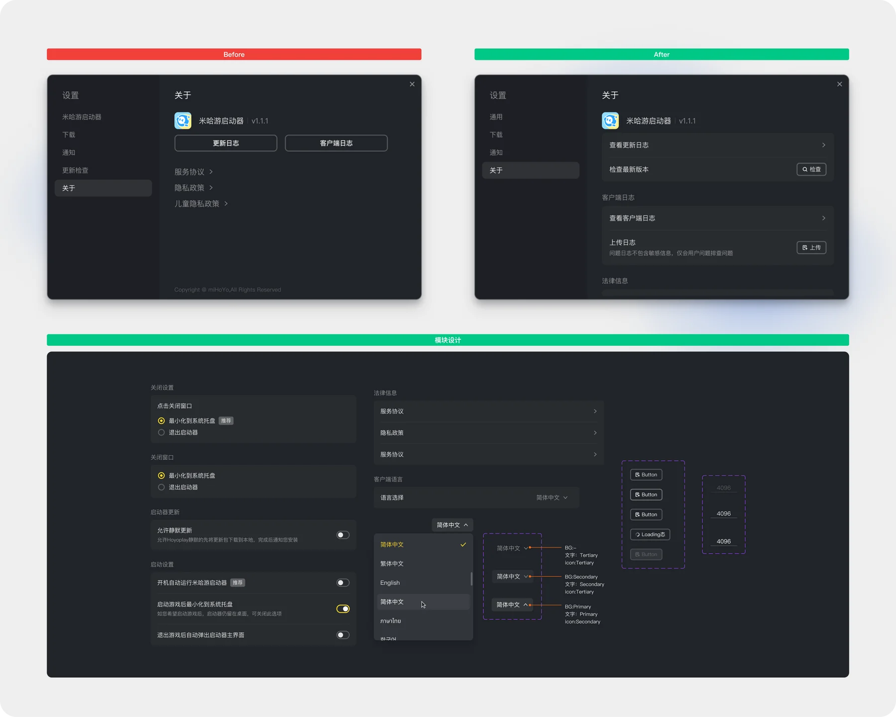
Task: Expand 服务协议 link in Before window
Action: 194,172
